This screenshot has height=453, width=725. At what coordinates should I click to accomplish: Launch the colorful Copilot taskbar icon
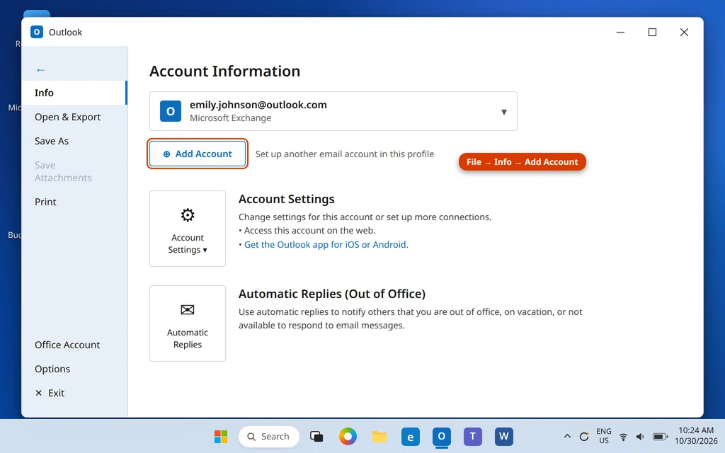tap(348, 437)
